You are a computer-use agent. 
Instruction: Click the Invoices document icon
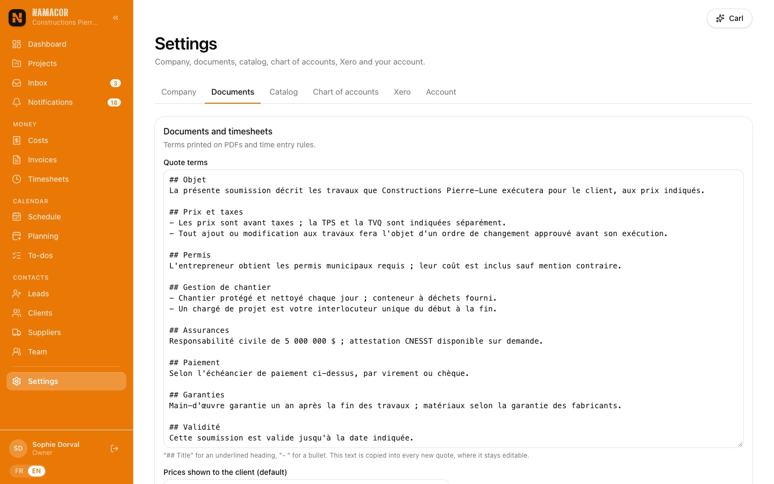pos(17,160)
